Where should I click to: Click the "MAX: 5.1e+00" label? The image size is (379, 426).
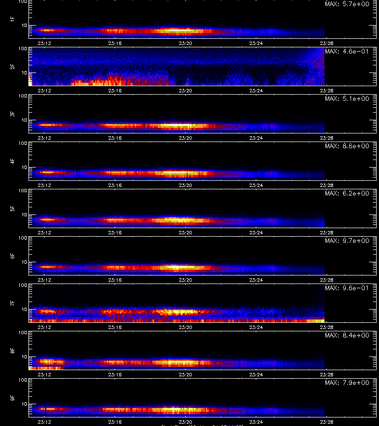[x=347, y=98]
